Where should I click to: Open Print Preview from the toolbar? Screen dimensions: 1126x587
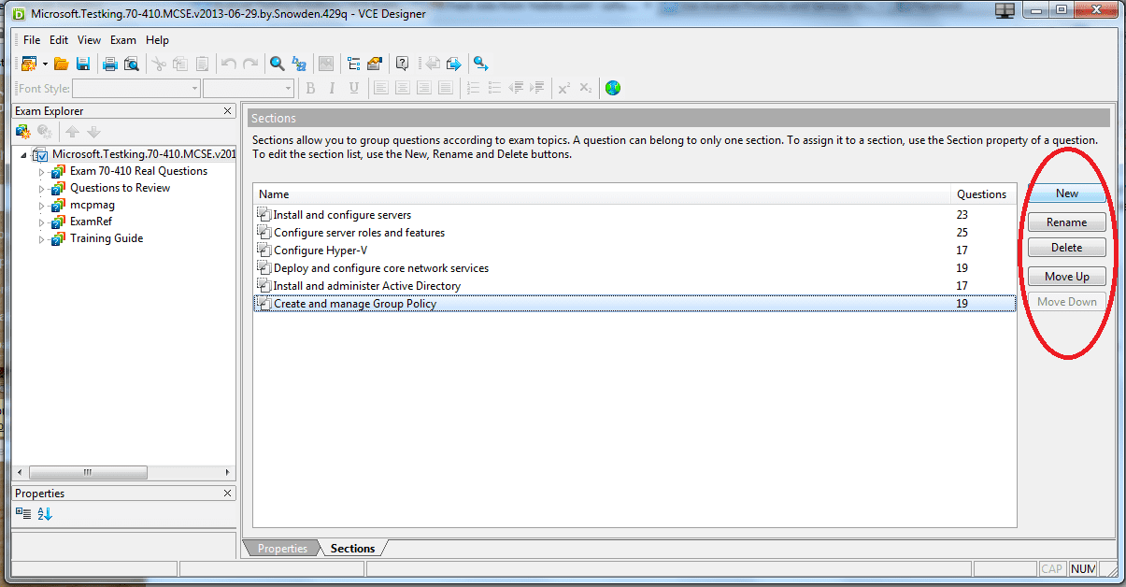point(132,64)
